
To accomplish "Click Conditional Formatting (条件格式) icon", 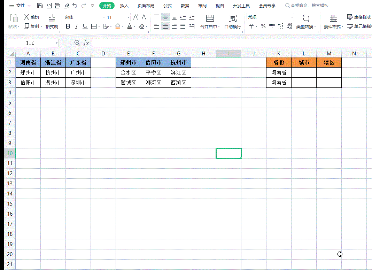I will pos(333,18).
